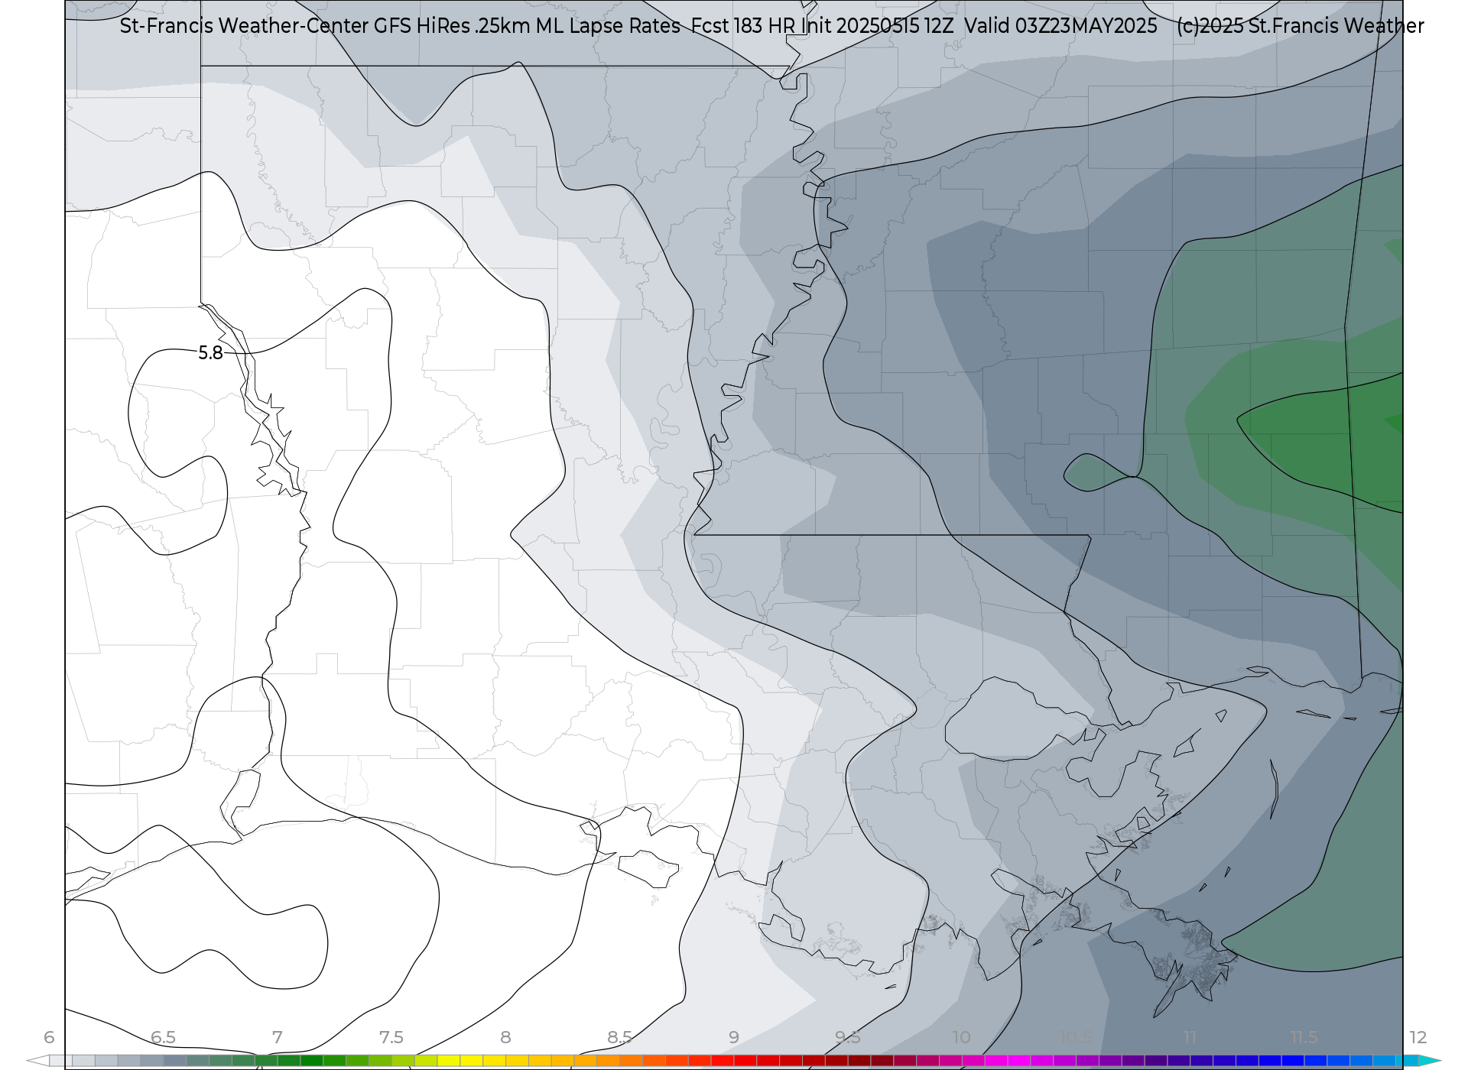
Task: Click the colorbar label 6
Action: point(49,1037)
